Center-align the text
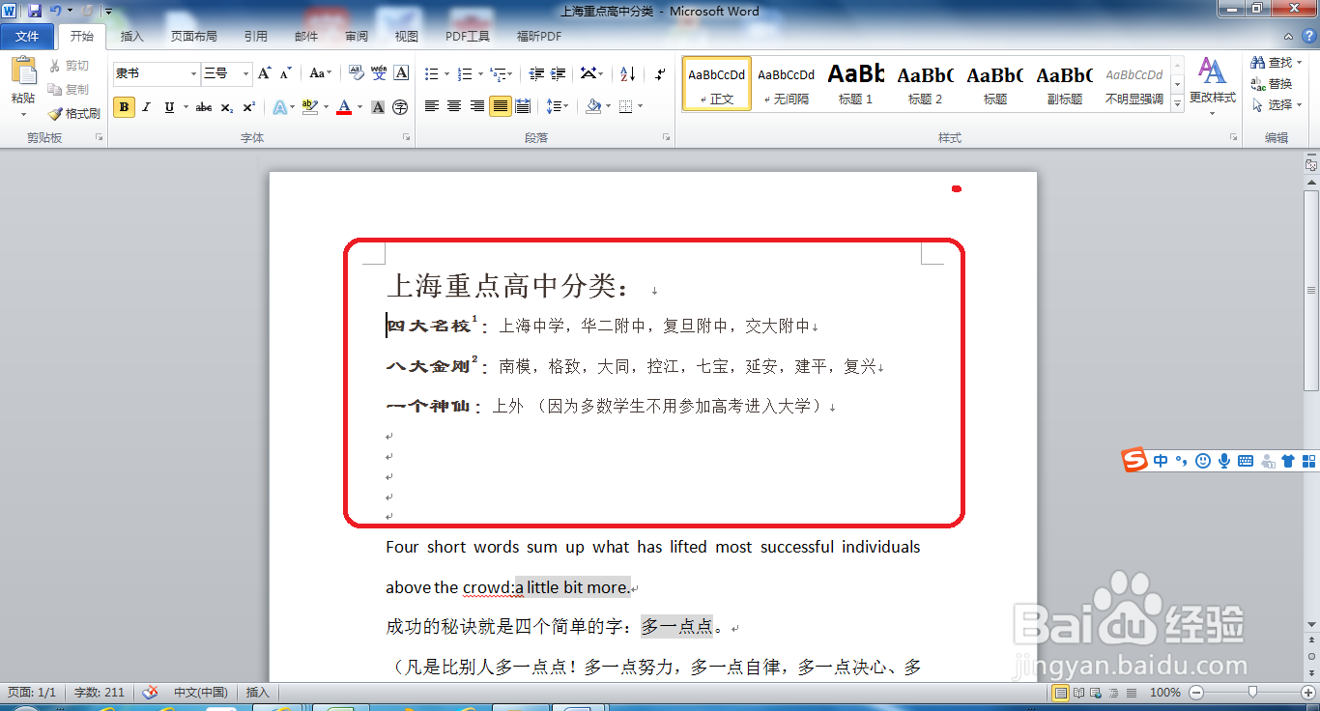The width and height of the screenshot is (1320, 711). click(x=454, y=106)
